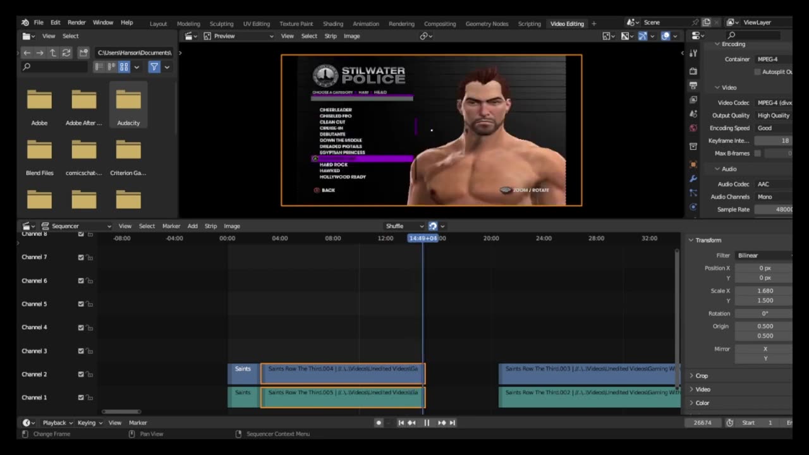
Task: Open the Object properties tab icon
Action: pyautogui.click(x=693, y=164)
